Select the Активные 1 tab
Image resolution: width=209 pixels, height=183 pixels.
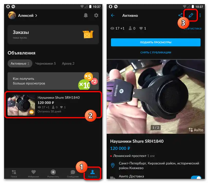coord(20,63)
